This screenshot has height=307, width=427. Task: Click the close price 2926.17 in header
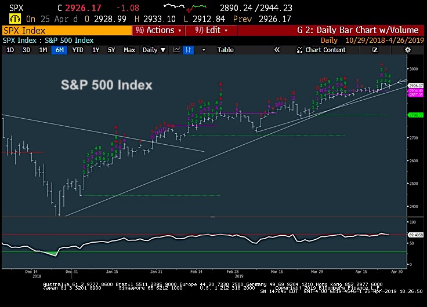83,8
